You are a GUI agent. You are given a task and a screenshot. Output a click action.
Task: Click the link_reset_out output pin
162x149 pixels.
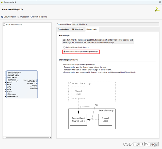33,87
